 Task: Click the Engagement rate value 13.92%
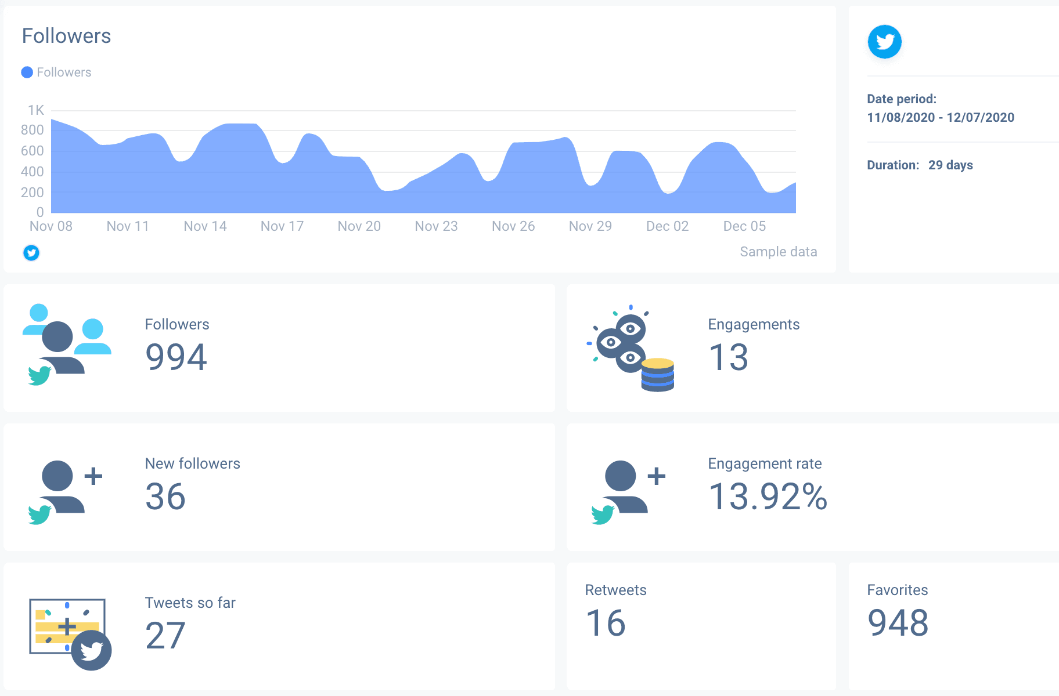tap(768, 496)
